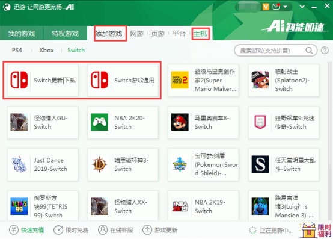Choose the 网游 category

(137, 33)
